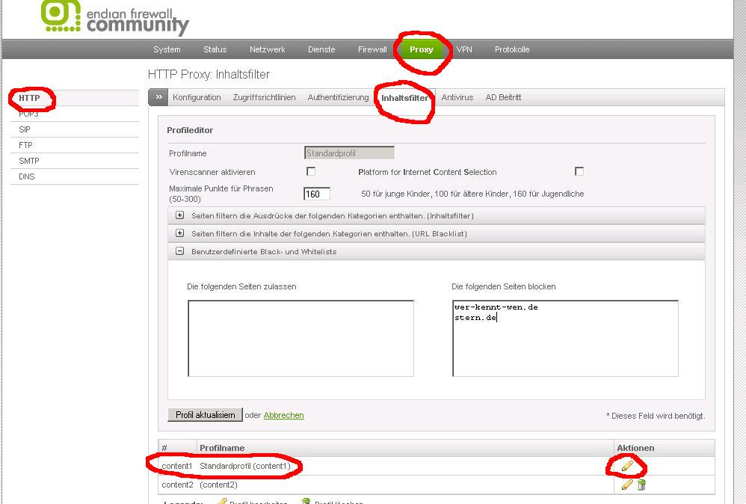Switch to the Antivirus tab
The height and width of the screenshot is (504, 746).
tap(457, 97)
